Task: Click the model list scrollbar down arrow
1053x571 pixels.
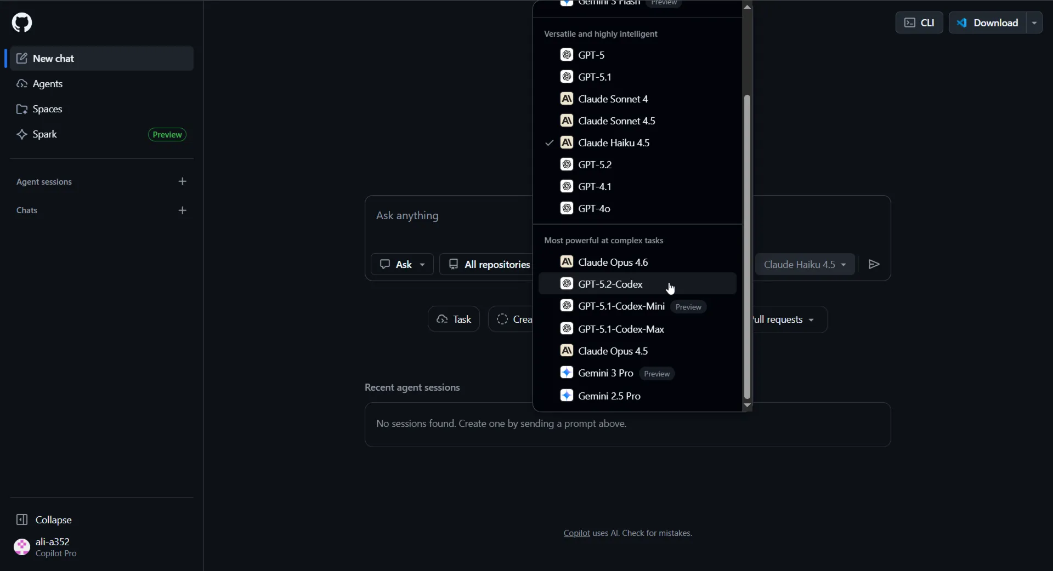Action: pyautogui.click(x=747, y=406)
